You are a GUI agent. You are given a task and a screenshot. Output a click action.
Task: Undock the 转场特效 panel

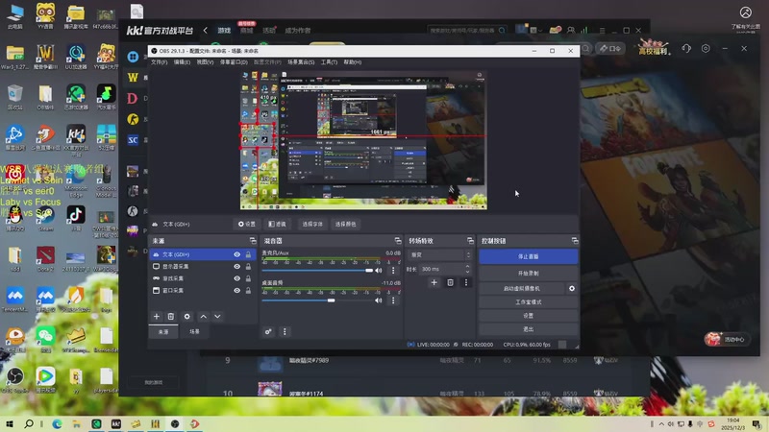point(470,241)
